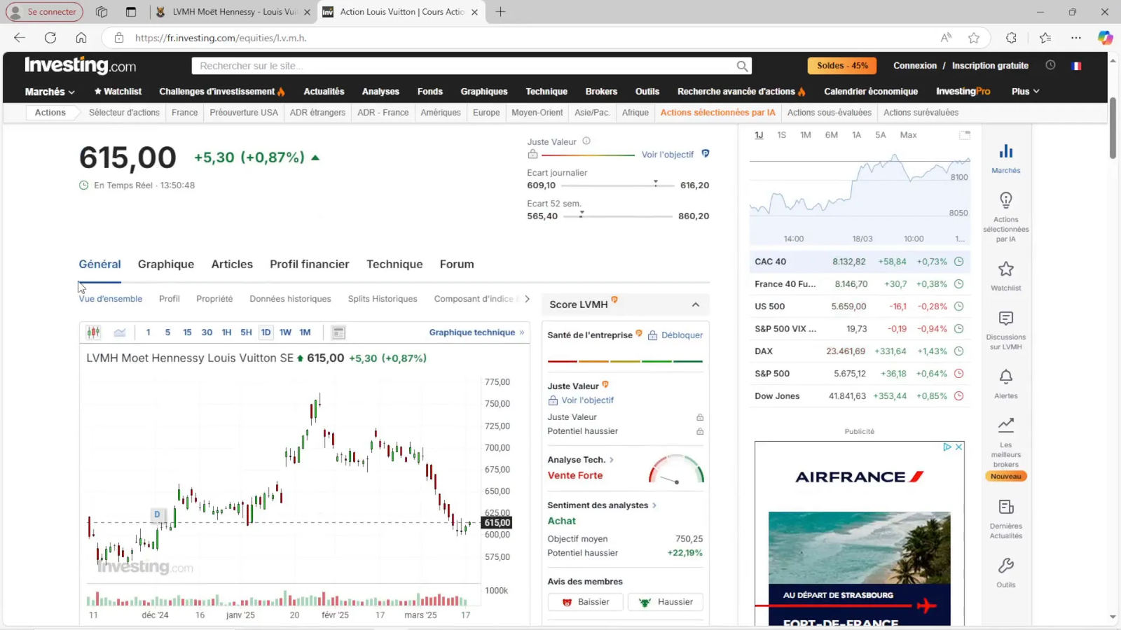Open browser settings and more menu
Viewport: 1121px width, 630px height.
point(1076,38)
